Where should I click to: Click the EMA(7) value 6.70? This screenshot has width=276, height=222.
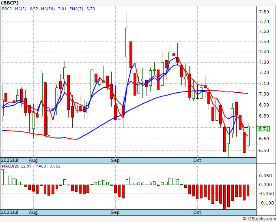91,9
